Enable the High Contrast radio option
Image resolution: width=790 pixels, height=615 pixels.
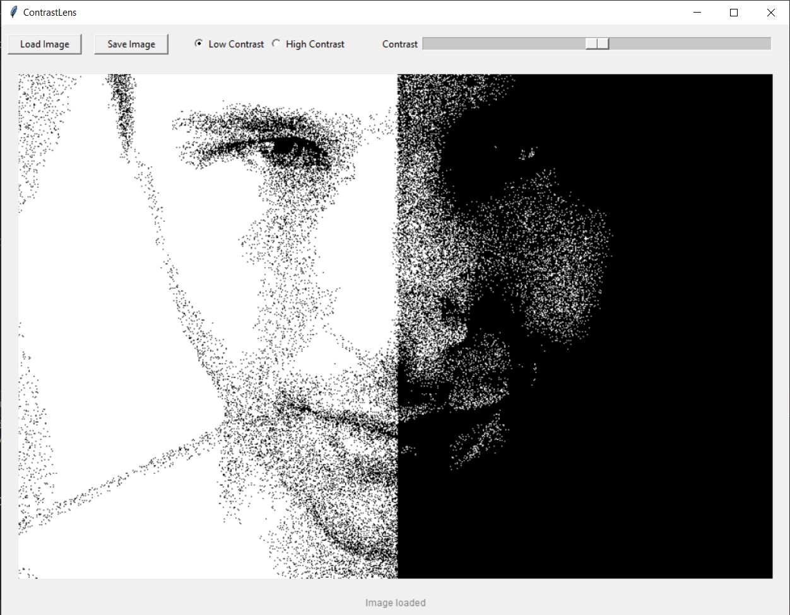click(x=276, y=43)
